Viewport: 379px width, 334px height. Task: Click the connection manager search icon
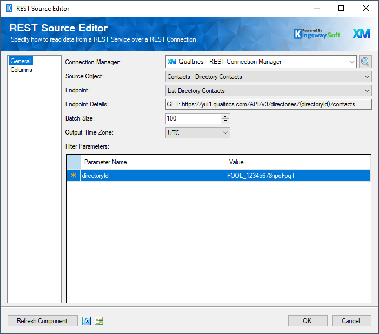[365, 62]
